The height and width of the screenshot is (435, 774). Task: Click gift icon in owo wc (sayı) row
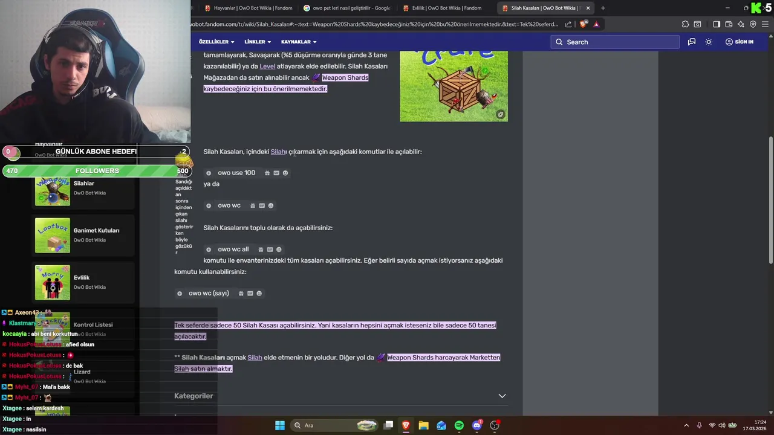pos(241,293)
